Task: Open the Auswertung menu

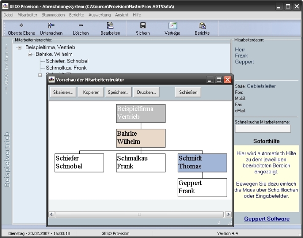Action: coord(100,15)
